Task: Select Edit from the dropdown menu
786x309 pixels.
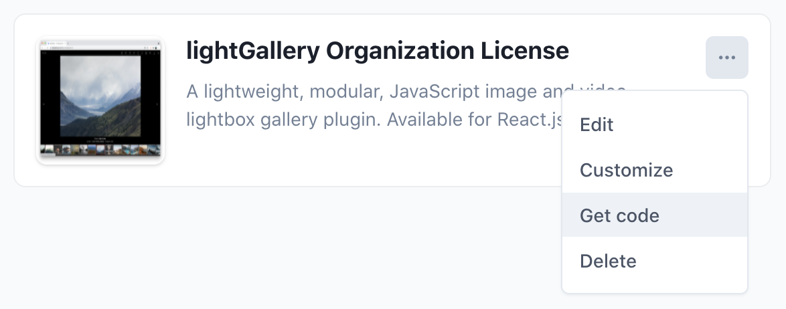Action: tap(597, 124)
